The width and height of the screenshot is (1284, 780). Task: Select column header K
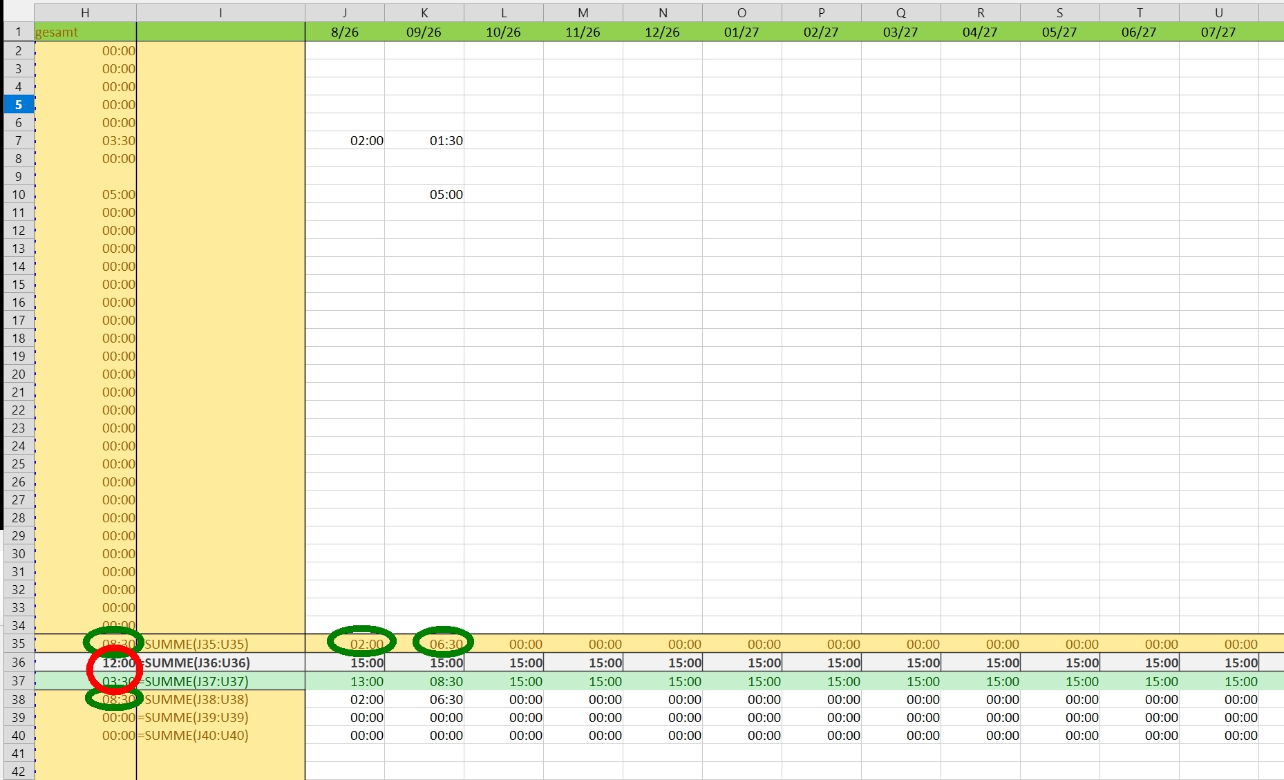(x=424, y=12)
